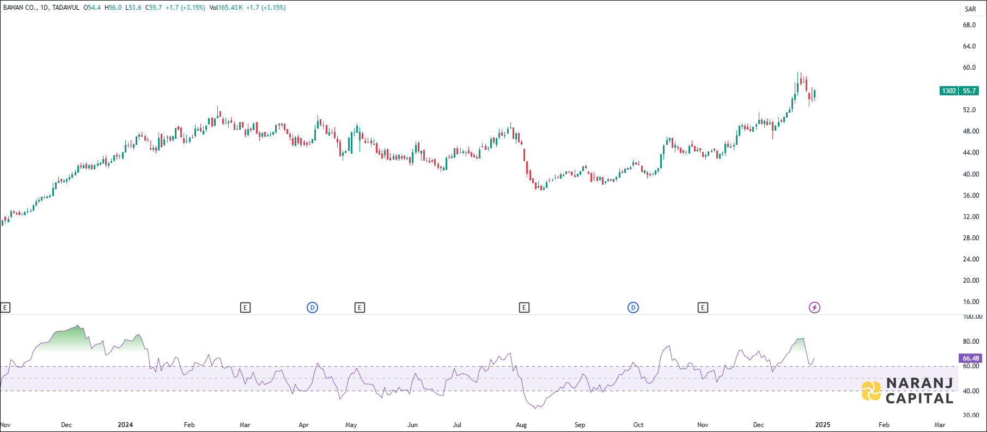Click the dividend D marker near October
The width and height of the screenshot is (987, 432).
pyautogui.click(x=633, y=308)
